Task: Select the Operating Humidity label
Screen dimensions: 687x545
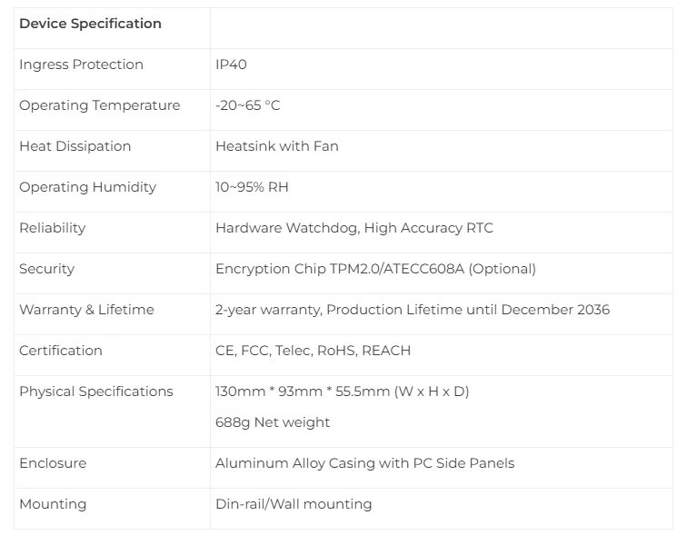Action: point(87,187)
